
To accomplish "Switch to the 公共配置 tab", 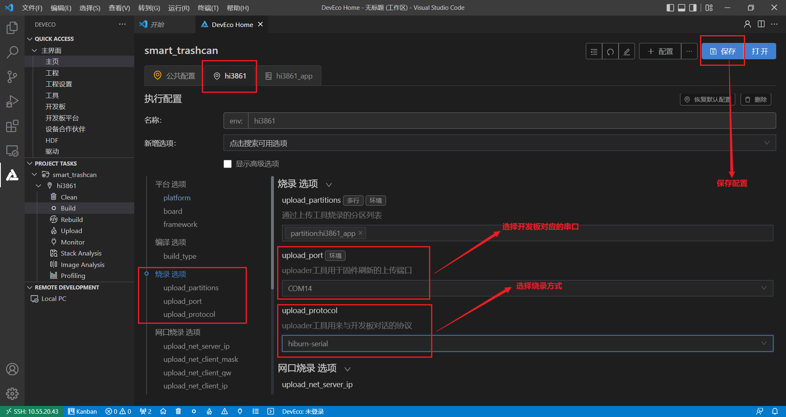I will coord(174,76).
